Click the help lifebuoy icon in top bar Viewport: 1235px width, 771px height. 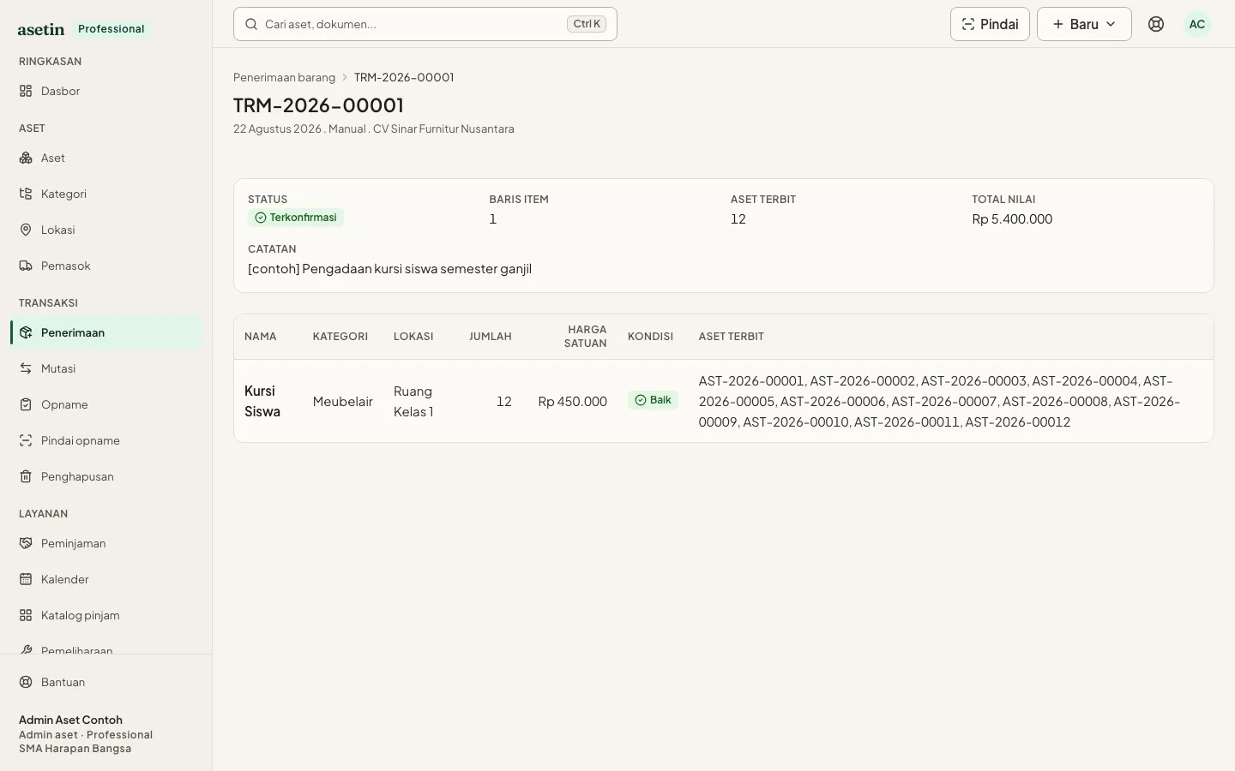(x=1156, y=24)
